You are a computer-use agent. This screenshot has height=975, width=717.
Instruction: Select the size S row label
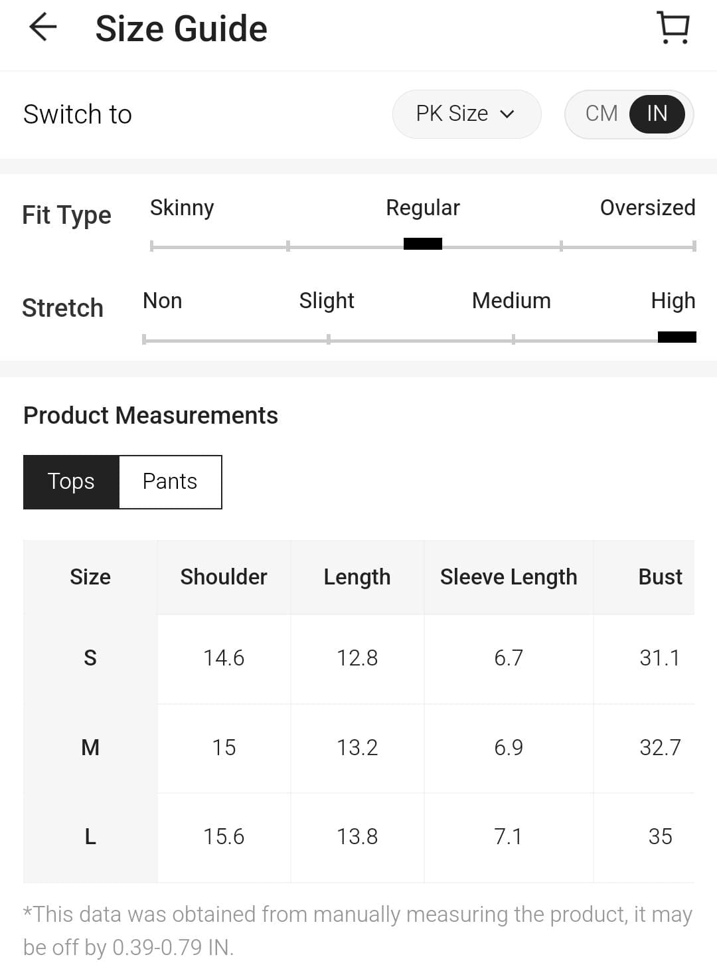[x=90, y=658]
